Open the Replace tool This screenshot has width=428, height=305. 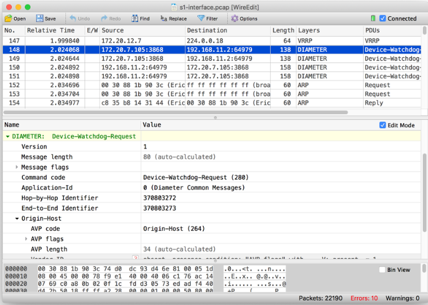point(174,18)
